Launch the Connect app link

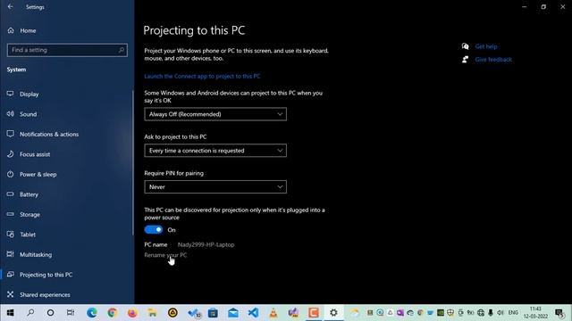(x=202, y=76)
